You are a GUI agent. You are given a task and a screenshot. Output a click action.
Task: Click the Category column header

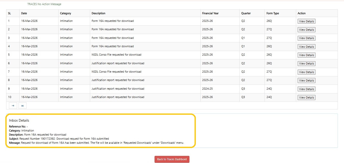65,13
